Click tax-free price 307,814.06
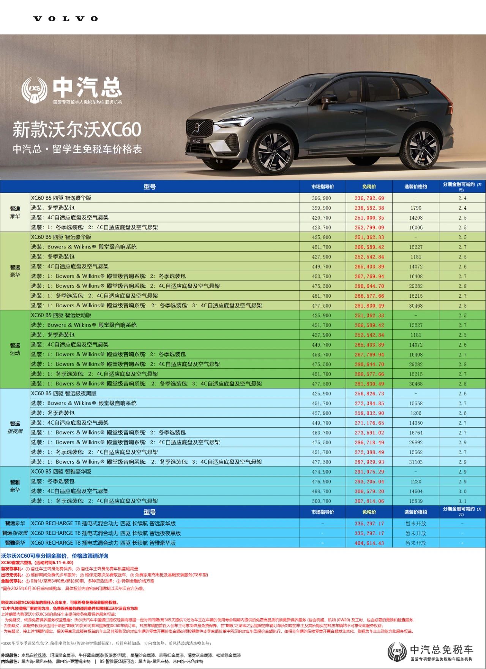Screen dimensions: 486x669 pyautogui.click(x=369, y=501)
